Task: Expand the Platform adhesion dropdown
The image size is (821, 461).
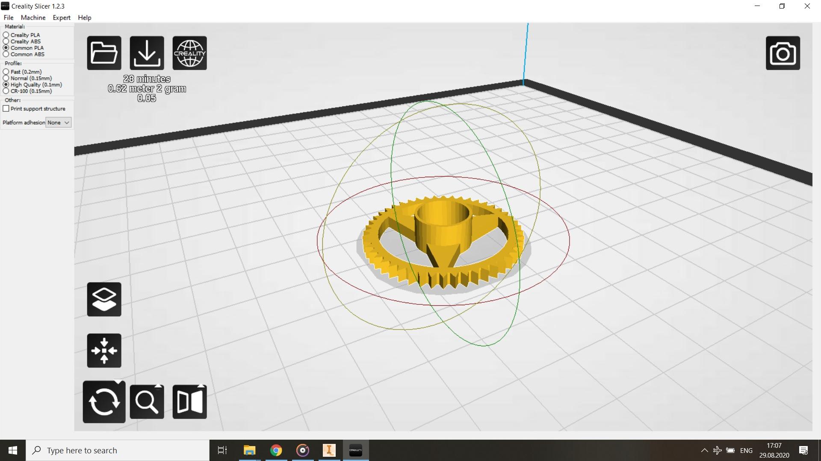Action: pyautogui.click(x=59, y=123)
